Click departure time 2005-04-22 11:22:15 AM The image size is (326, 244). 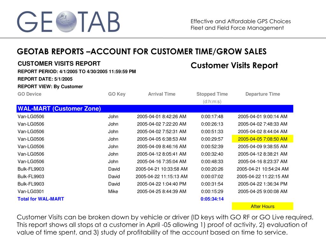point(263,176)
